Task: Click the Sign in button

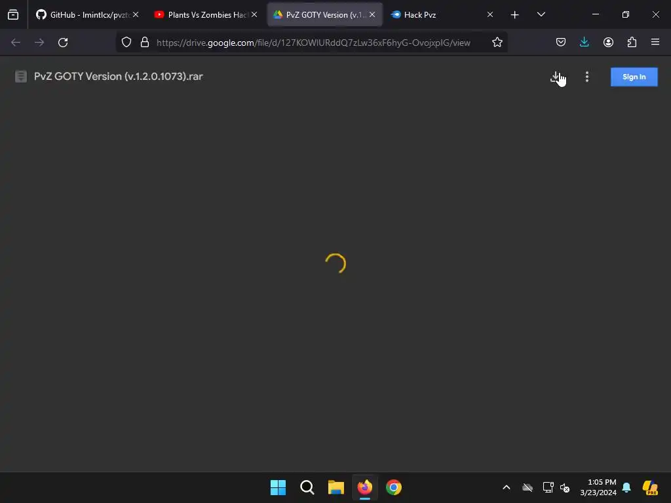Action: pos(634,77)
